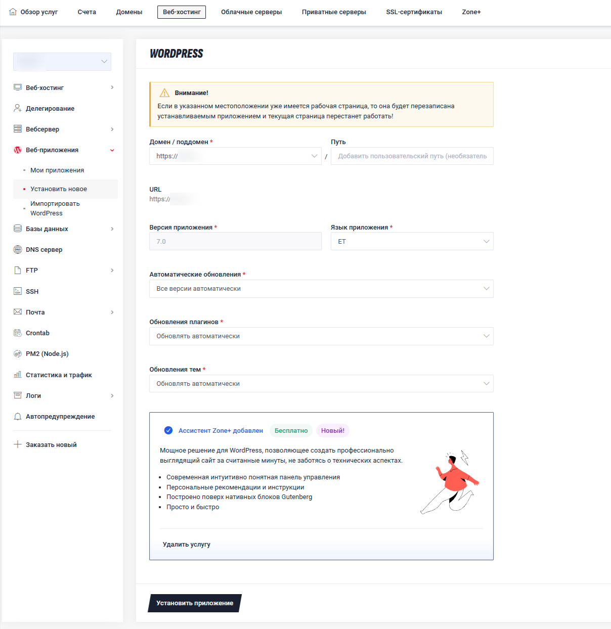Click Установить приложение button

point(195,603)
